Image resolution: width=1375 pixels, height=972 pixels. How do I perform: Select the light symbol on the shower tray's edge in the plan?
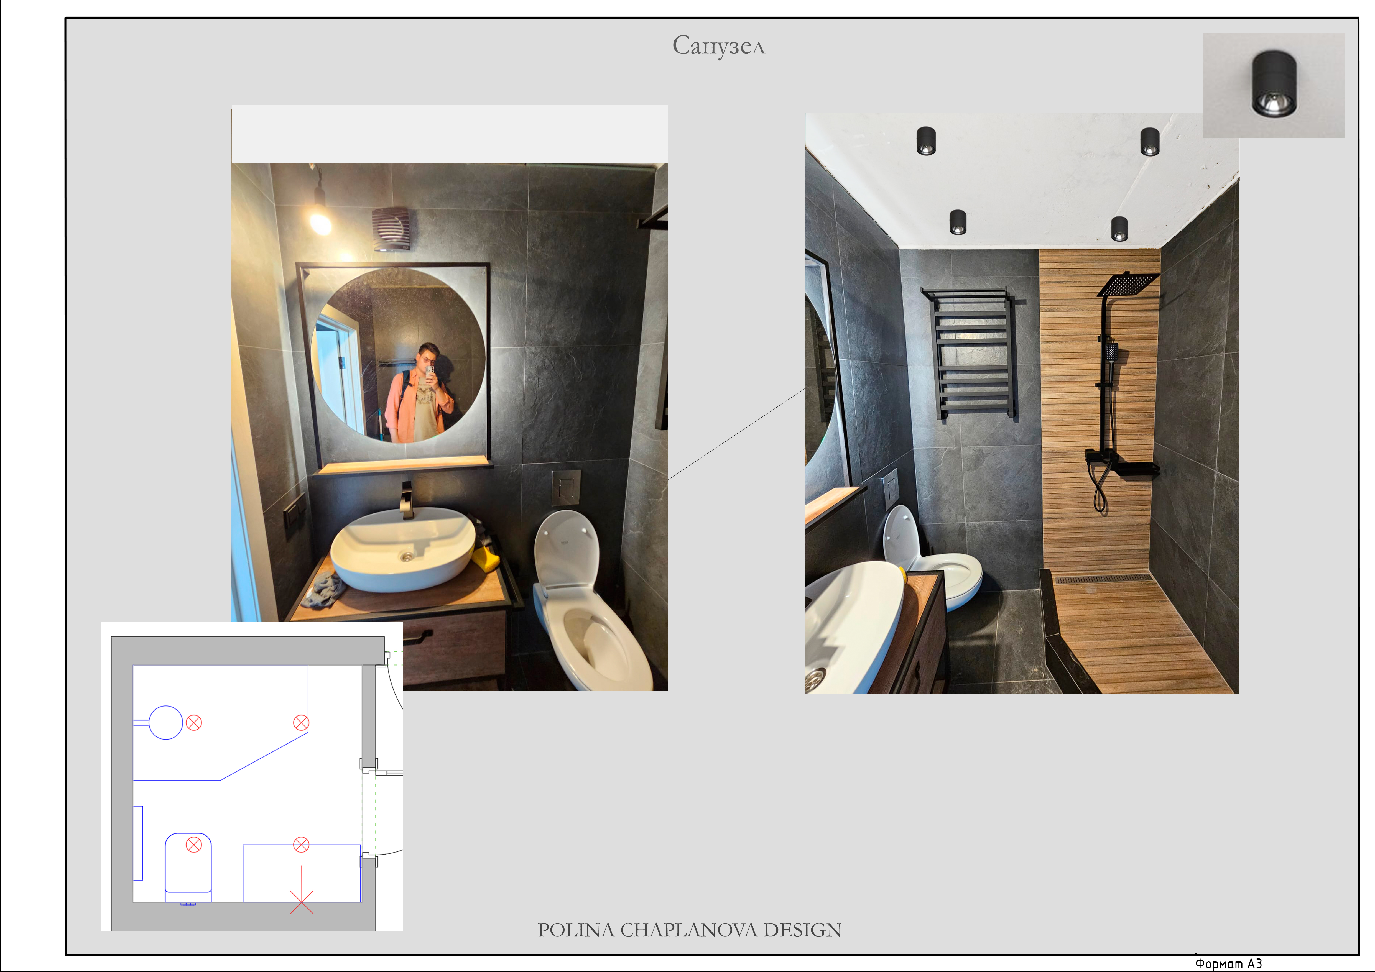tap(301, 845)
